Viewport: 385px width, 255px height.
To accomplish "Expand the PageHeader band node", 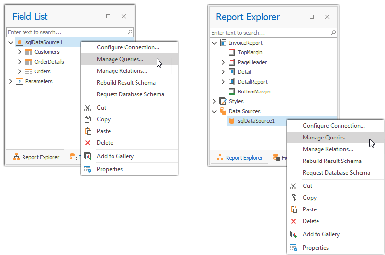I will point(223,62).
